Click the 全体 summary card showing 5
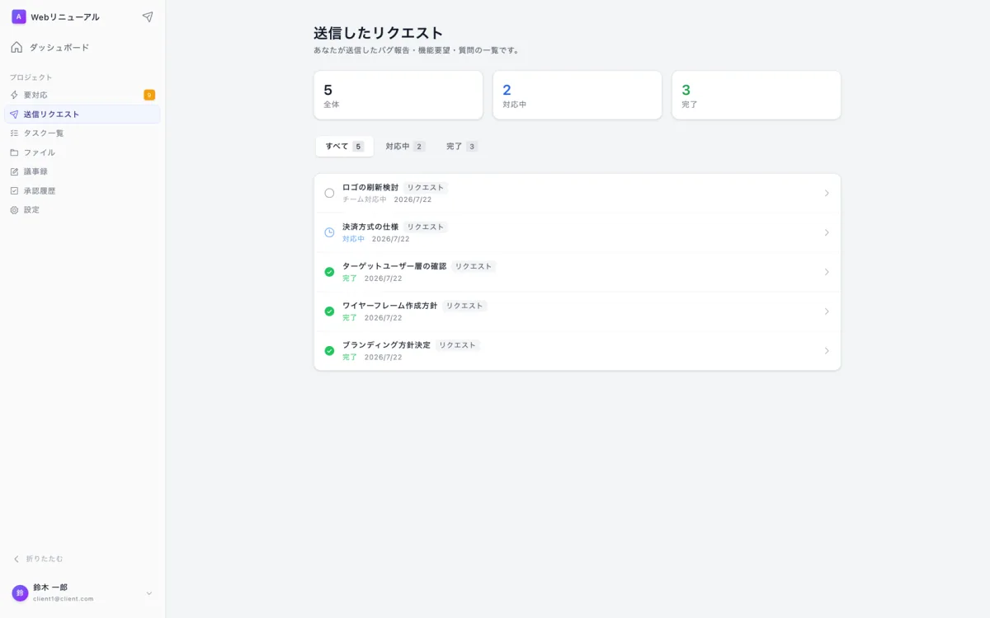Viewport: 990px width, 618px height. [x=398, y=95]
